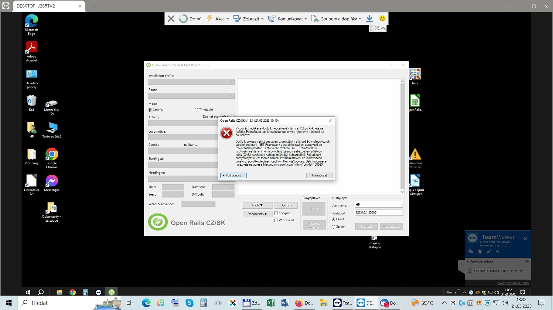Select the Timetable mode radio button
The width and height of the screenshot is (553, 310).
196,110
